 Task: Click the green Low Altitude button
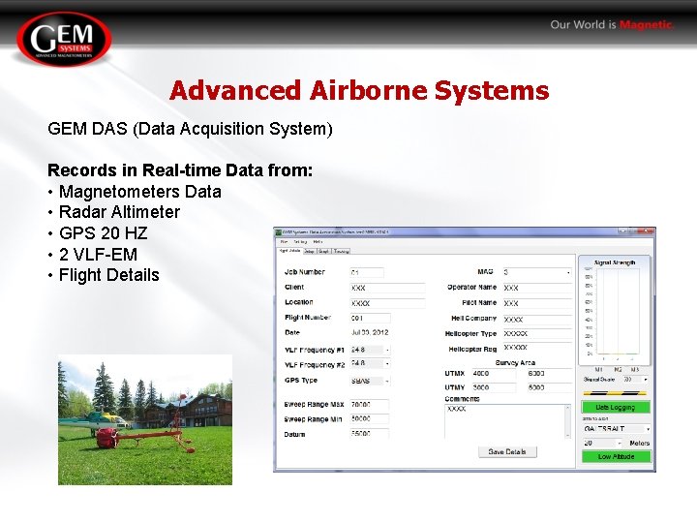point(616,457)
